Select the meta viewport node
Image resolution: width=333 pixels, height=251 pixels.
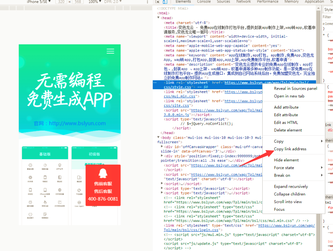pyautogui.click(x=226, y=39)
